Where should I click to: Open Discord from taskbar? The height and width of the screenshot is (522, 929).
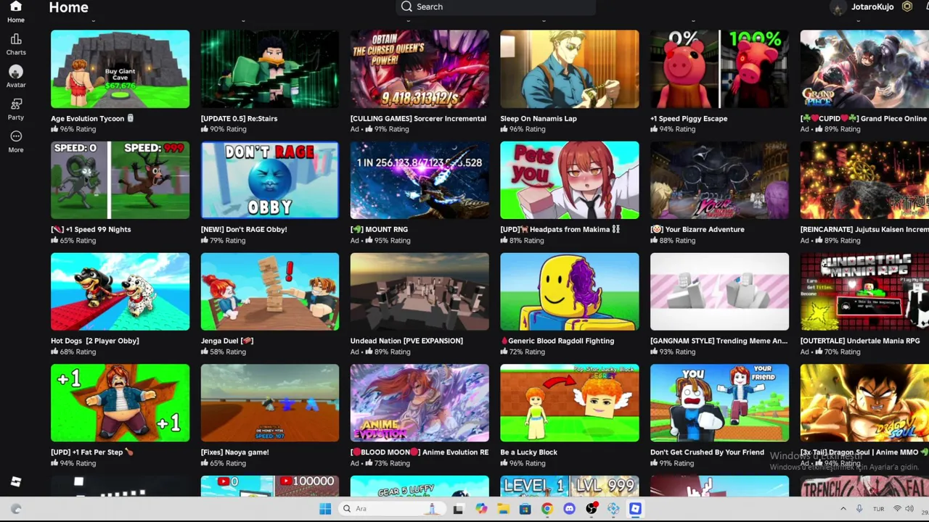pos(569,509)
